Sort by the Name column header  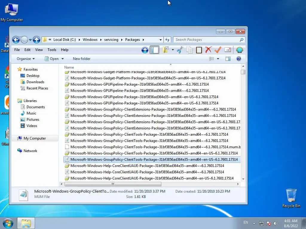click(x=69, y=67)
